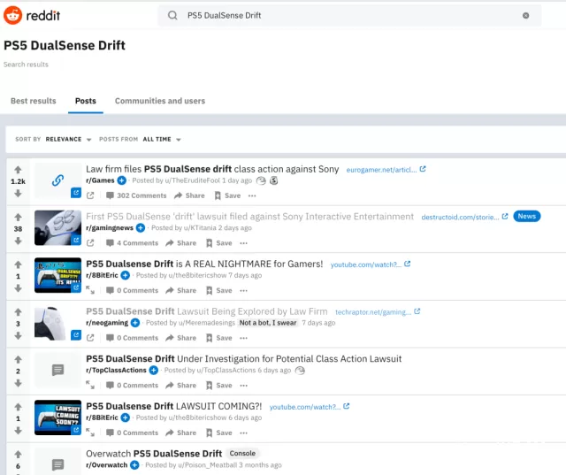Screen dimensions: 566x475
Task: Join r/8BitEric on the REAL NIGHTMARE post
Action: click(126, 275)
